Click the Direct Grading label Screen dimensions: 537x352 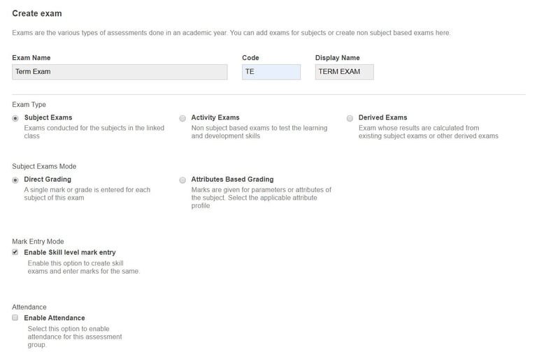click(x=48, y=179)
